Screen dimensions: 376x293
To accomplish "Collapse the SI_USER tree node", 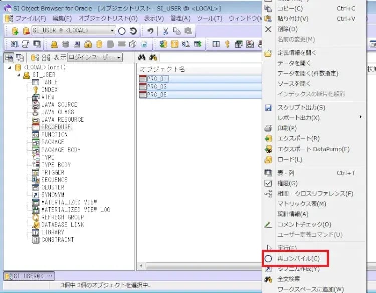I will 19,75.
